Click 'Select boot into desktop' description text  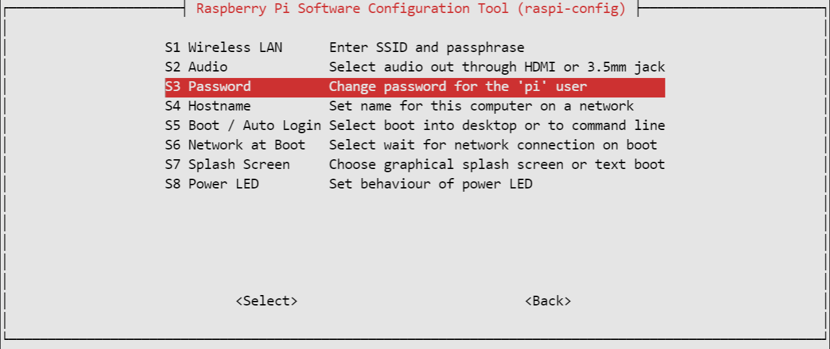(422, 125)
